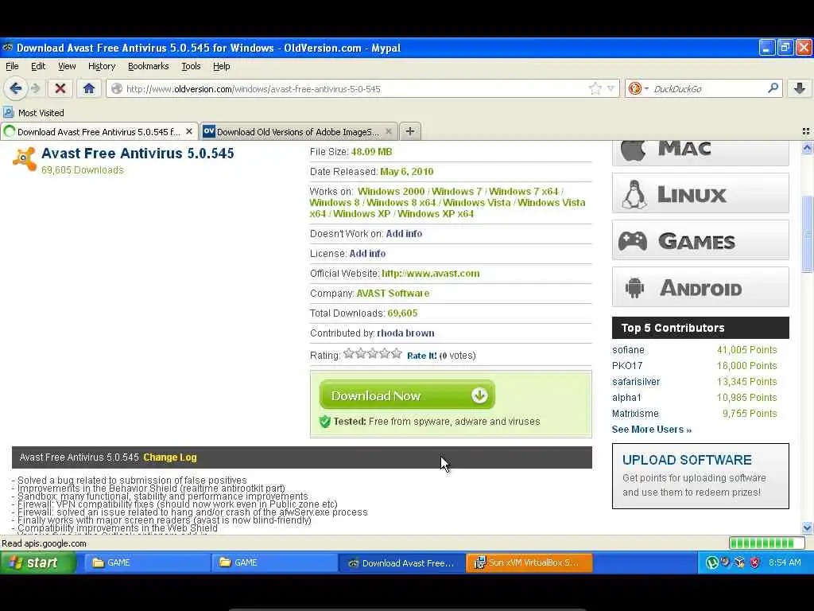This screenshot has width=814, height=611.
Task: Click Add info next to Doesn't Work on
Action: coord(404,233)
